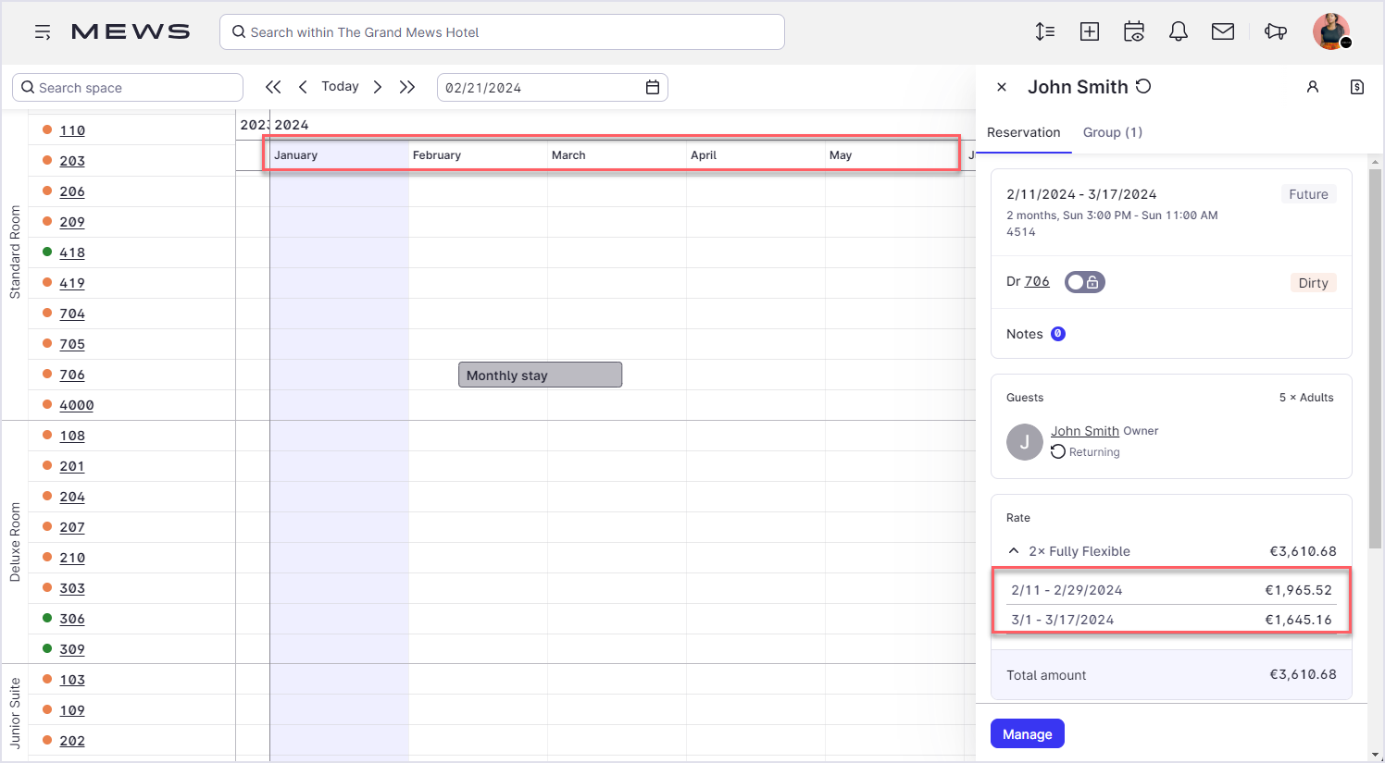Open space 210 in the list
The height and width of the screenshot is (763, 1385).
click(72, 558)
